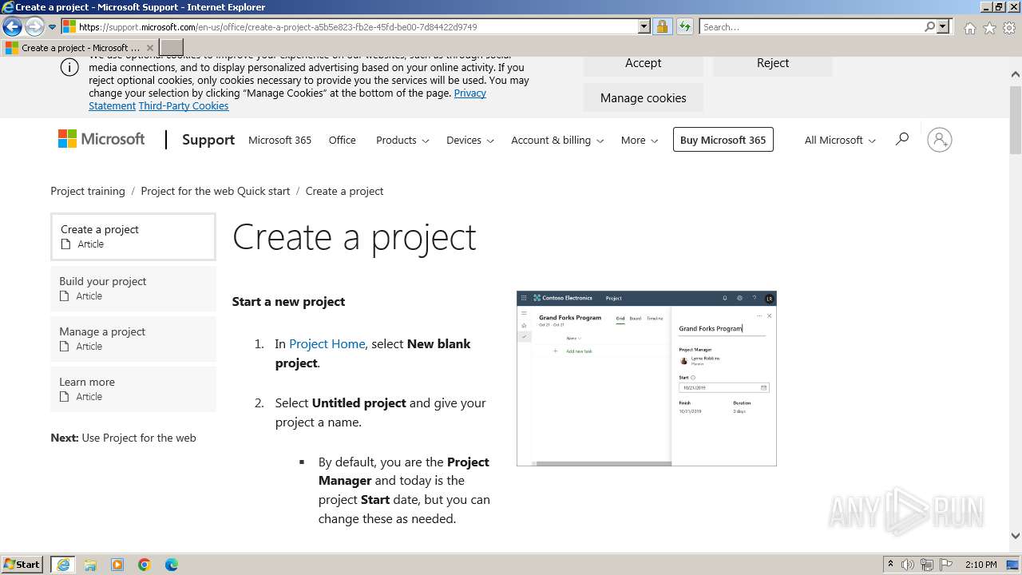Click the refresh page icon
The width and height of the screenshot is (1022, 575).
click(685, 26)
